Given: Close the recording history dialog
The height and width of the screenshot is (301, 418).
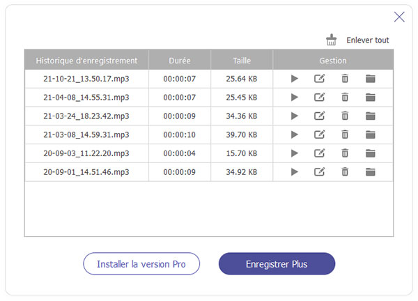Looking at the screenshot, I should point(399,17).
